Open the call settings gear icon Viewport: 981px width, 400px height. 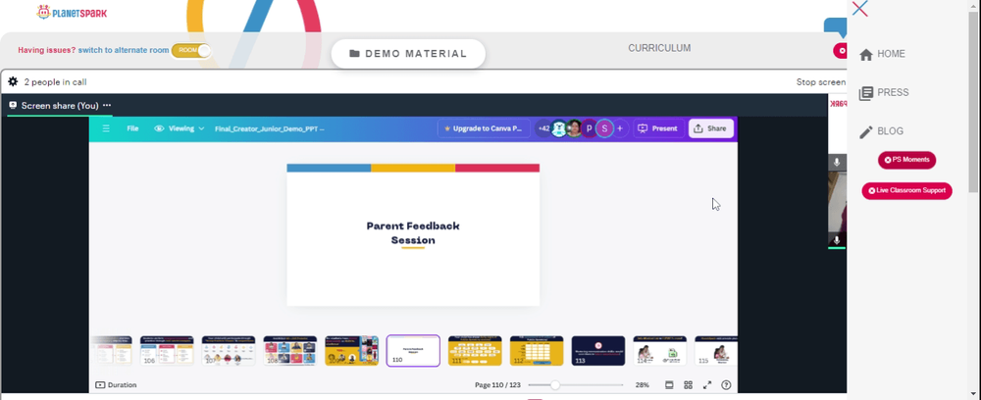click(13, 82)
